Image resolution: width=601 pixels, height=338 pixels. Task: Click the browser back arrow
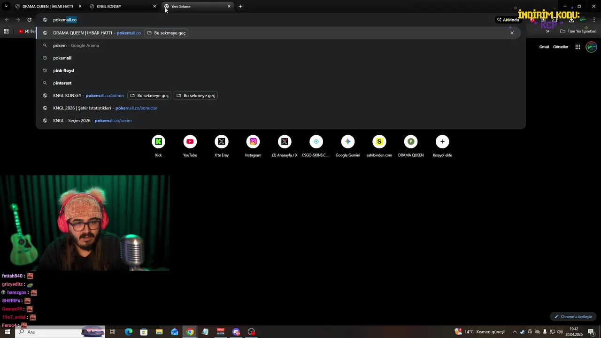point(7,20)
